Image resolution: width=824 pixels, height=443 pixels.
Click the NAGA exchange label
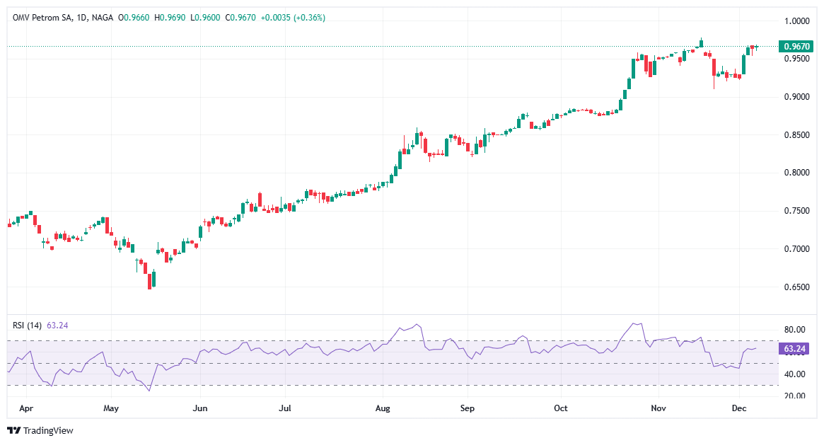pyautogui.click(x=102, y=18)
